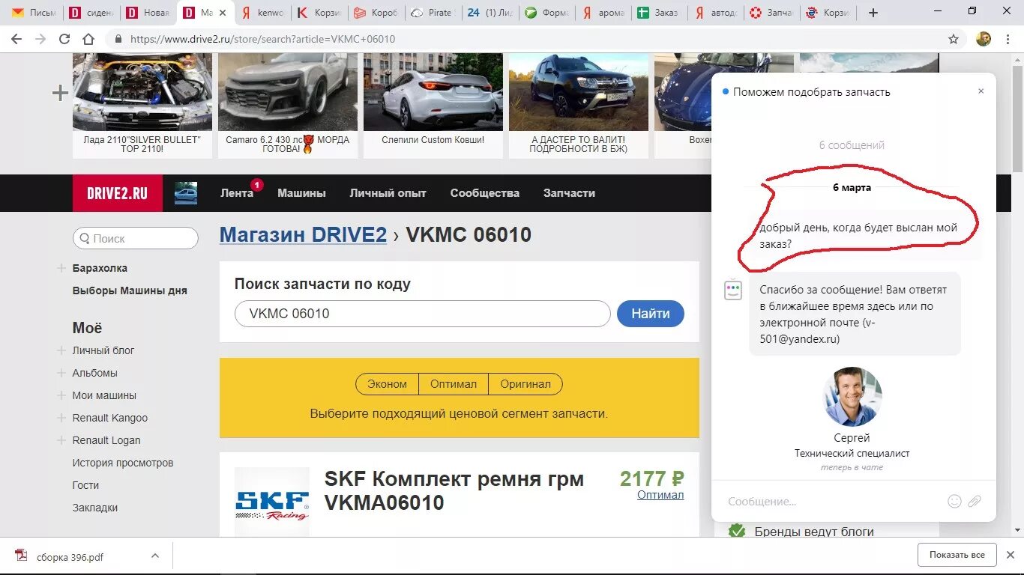
Task: Expand the plus next to Renault Logan
Action: [61, 440]
